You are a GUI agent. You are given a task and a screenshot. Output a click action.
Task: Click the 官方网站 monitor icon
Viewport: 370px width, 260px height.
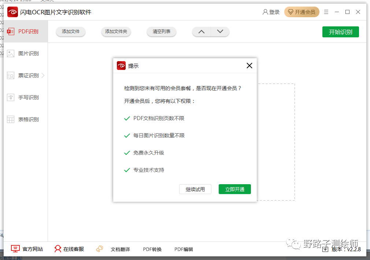(15, 249)
